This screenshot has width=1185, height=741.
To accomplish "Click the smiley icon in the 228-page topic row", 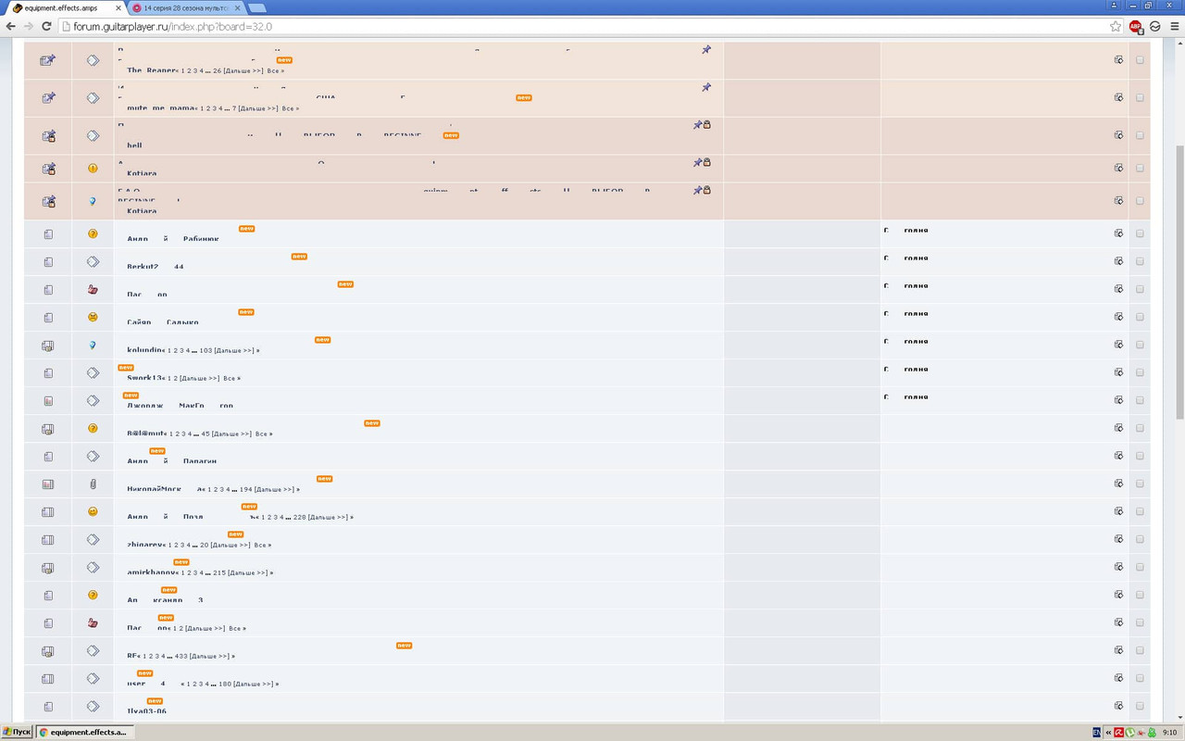I will coord(93,511).
